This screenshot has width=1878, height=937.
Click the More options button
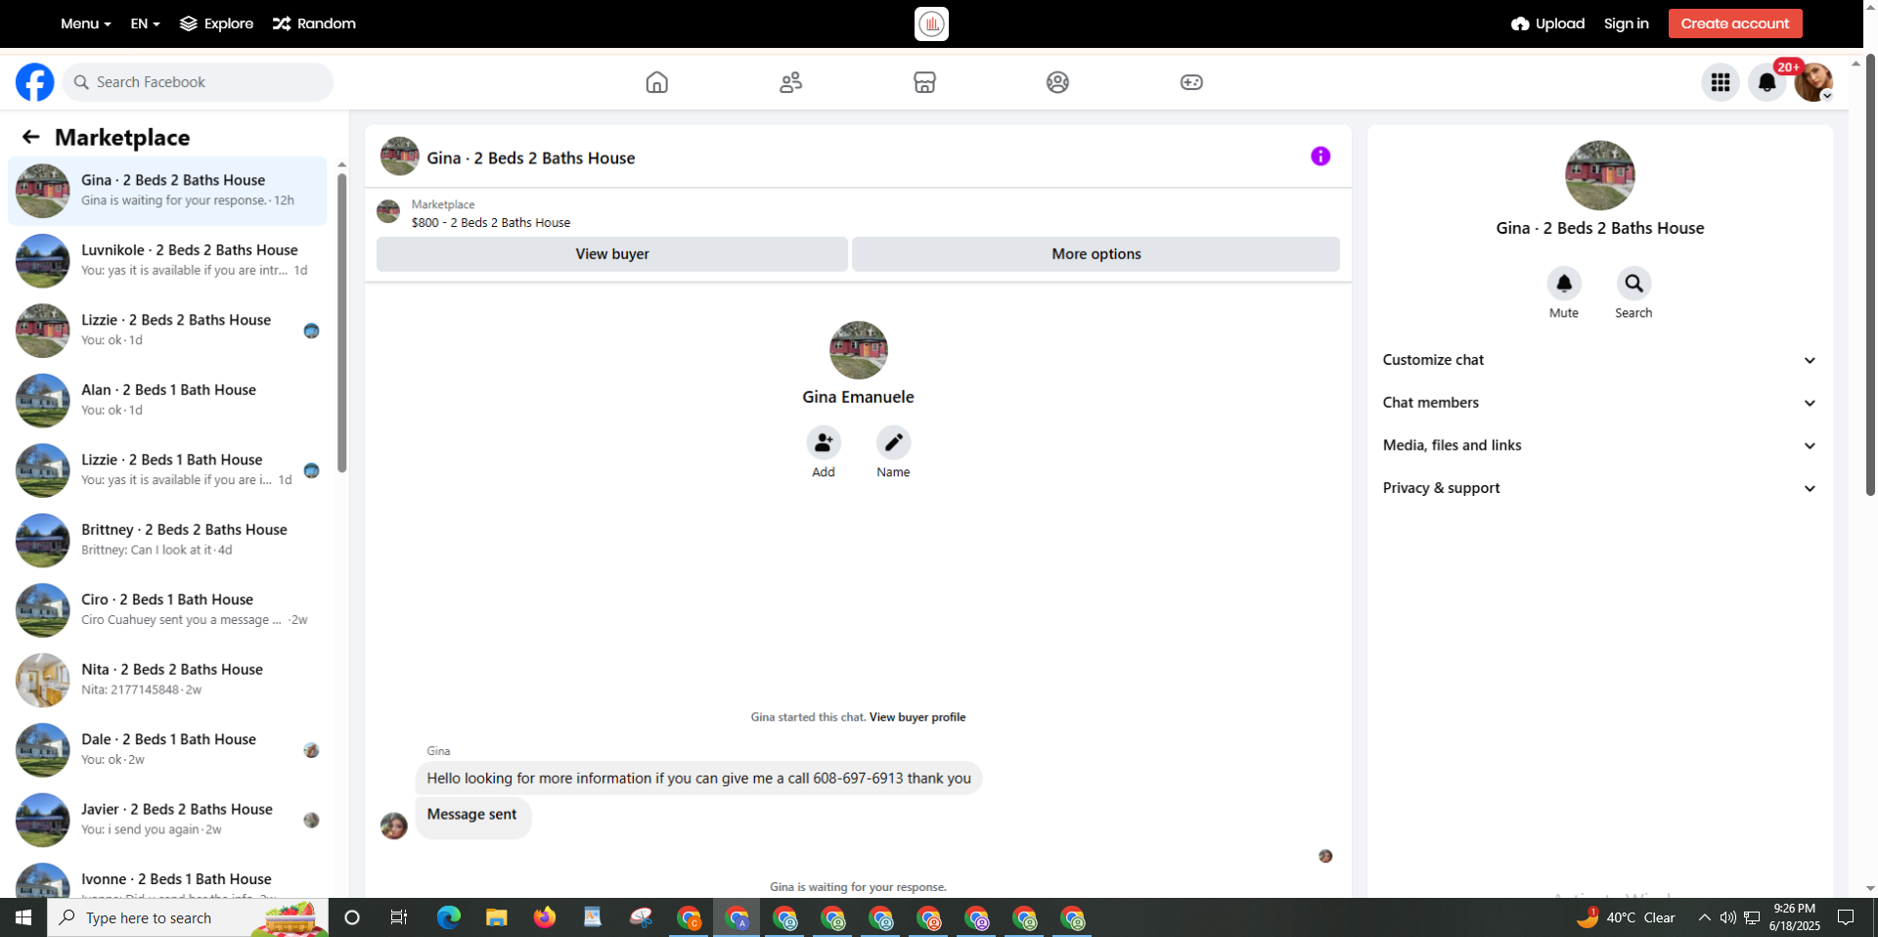pos(1096,254)
